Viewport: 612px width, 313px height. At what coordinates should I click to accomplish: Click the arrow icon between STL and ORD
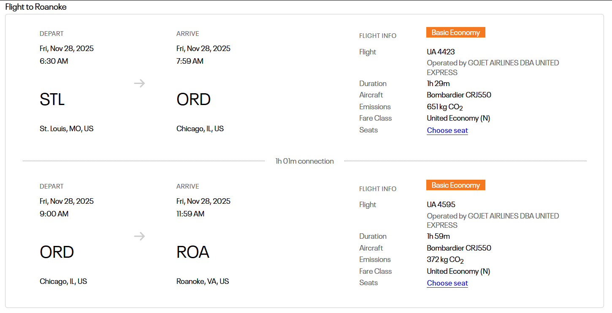click(x=139, y=83)
